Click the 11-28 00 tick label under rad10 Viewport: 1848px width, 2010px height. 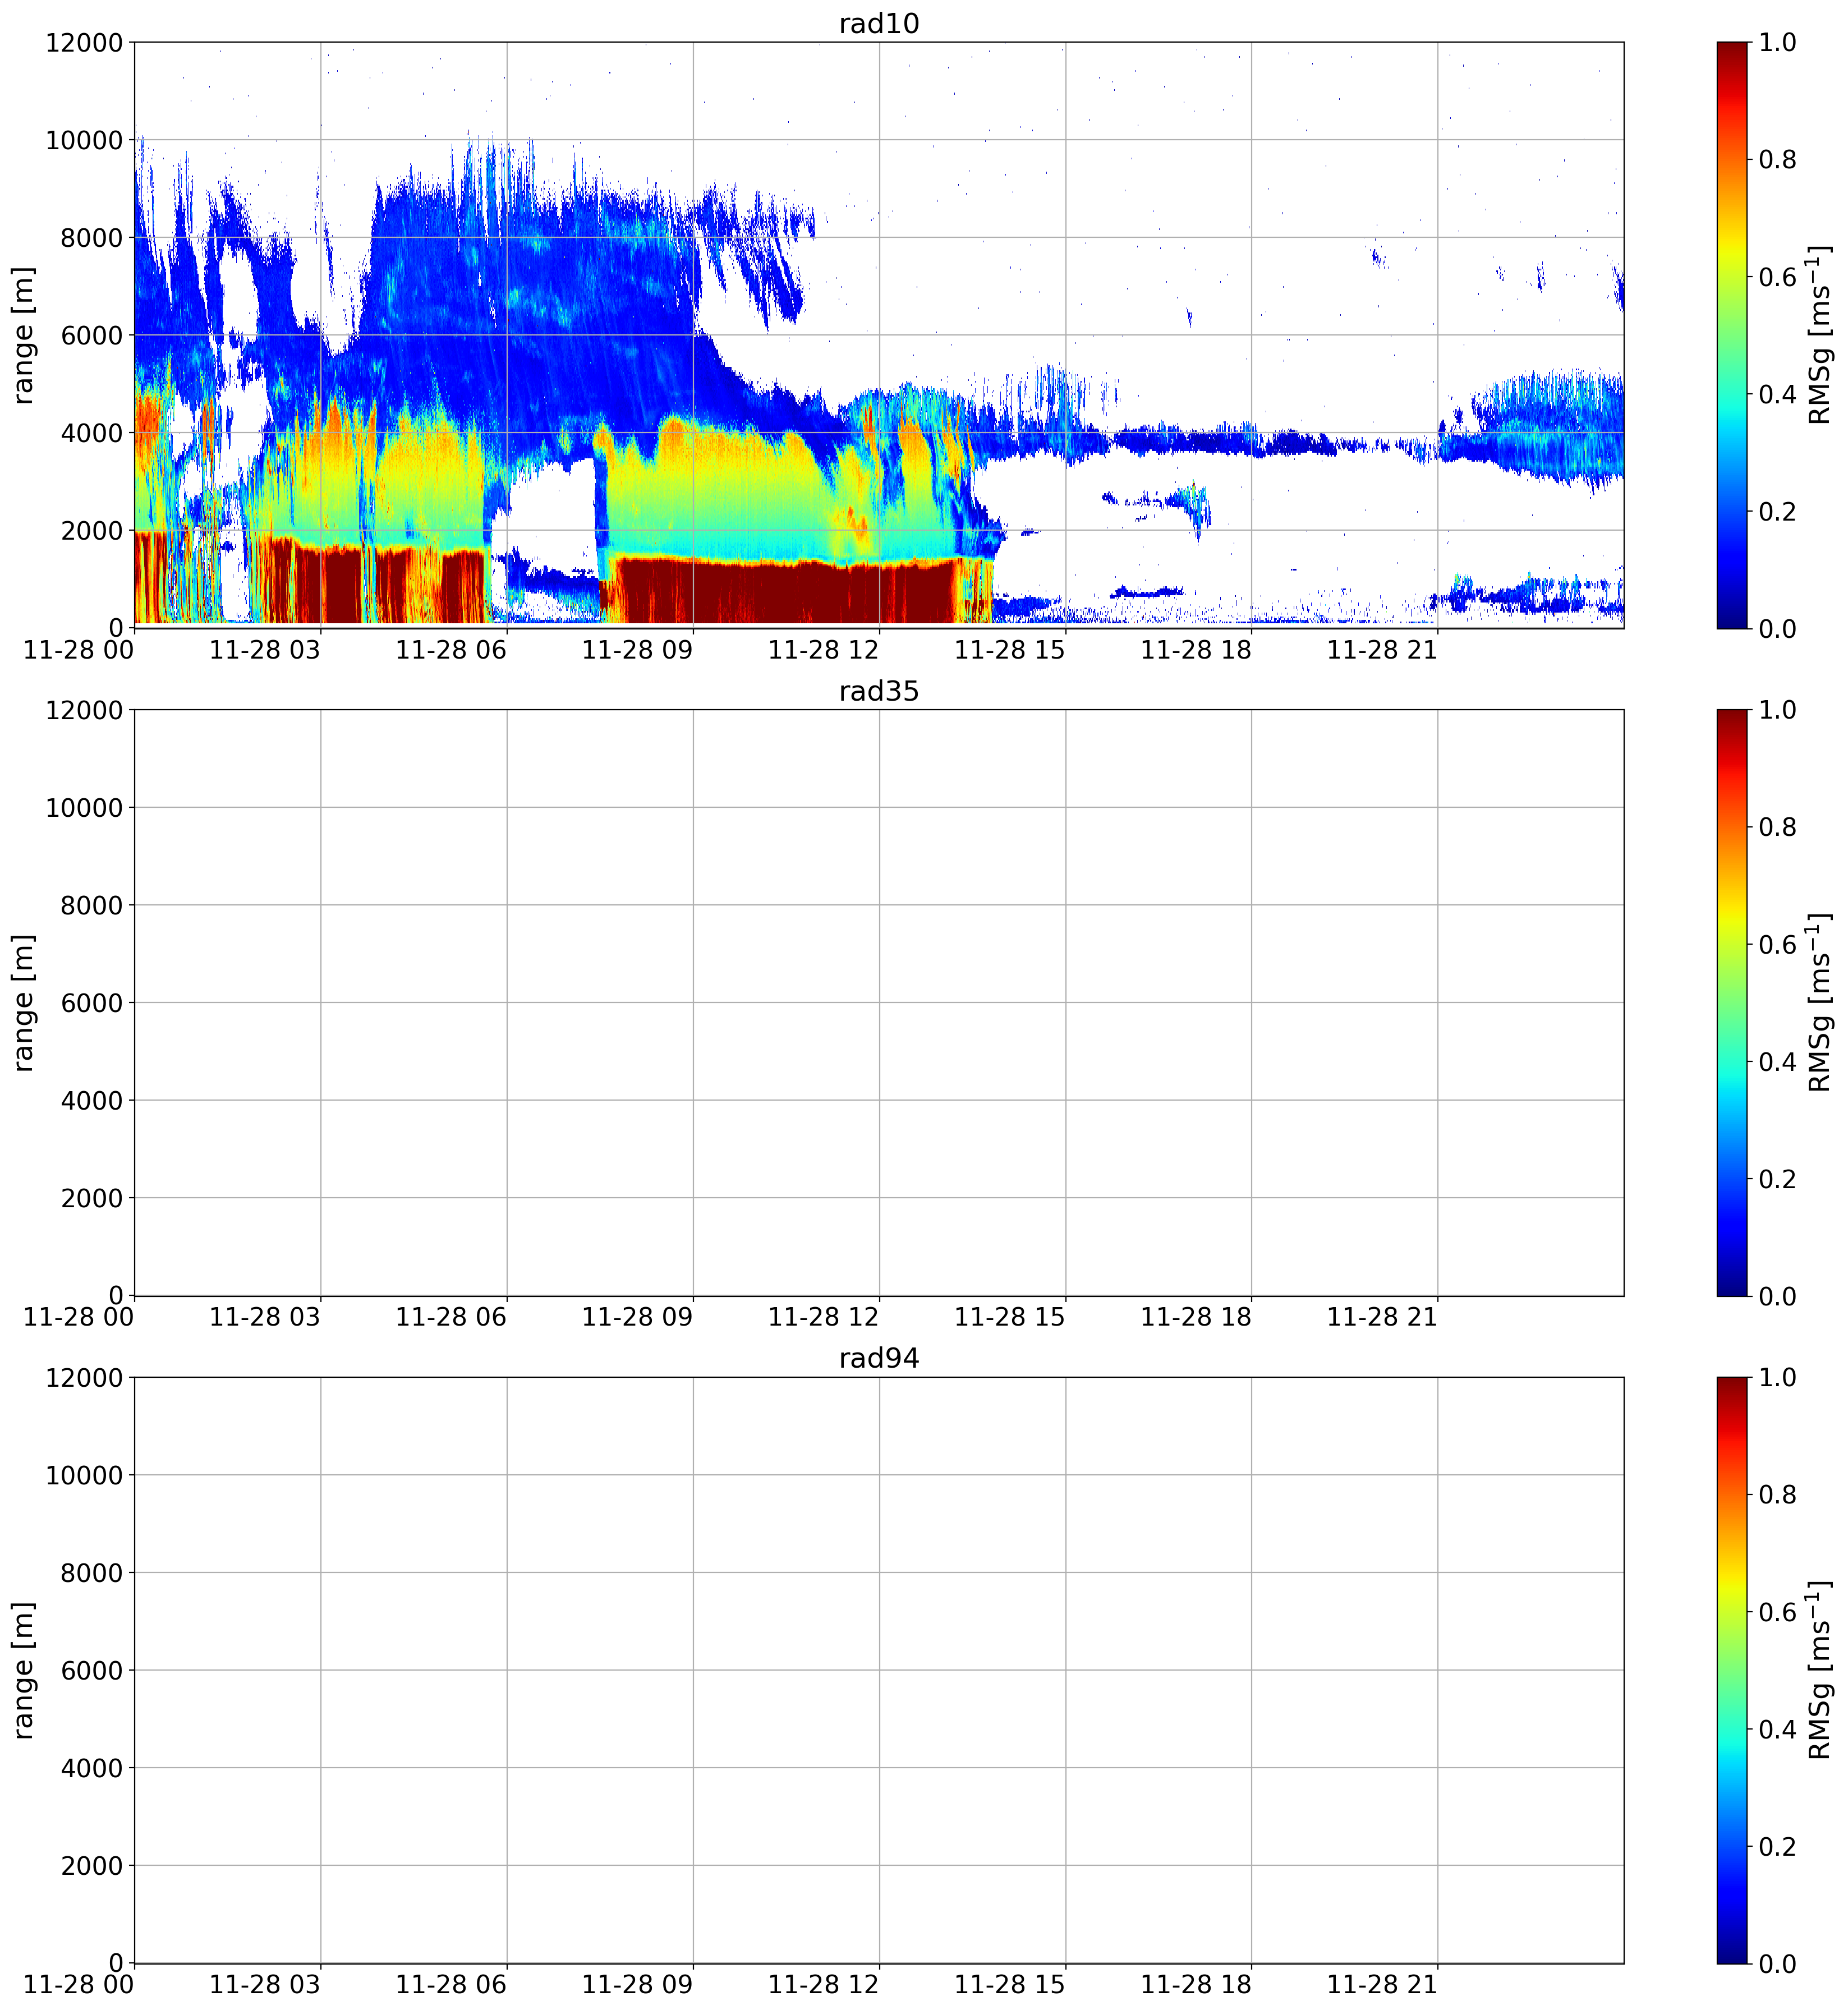click(78, 650)
